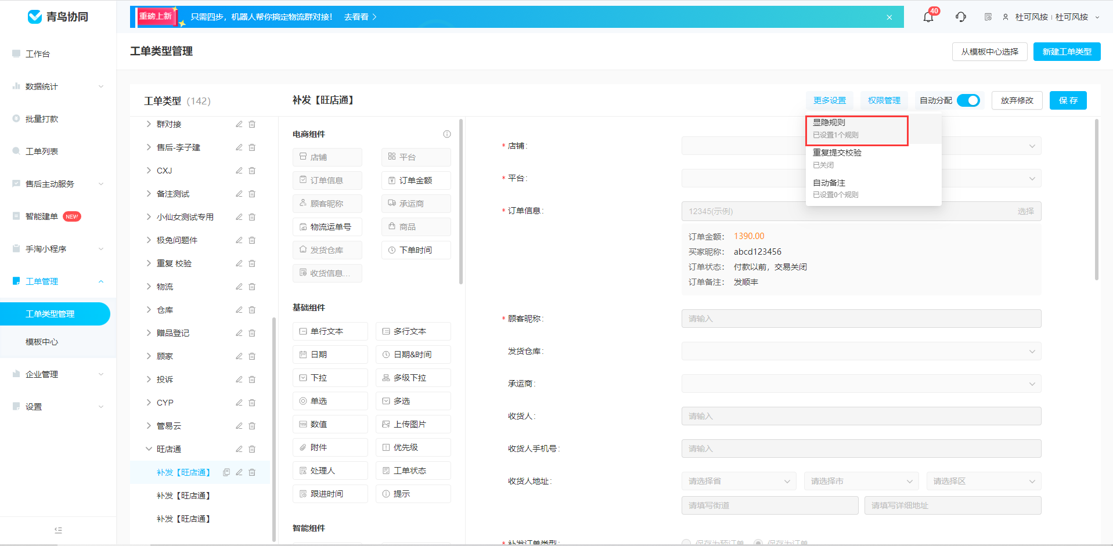Click the 新建工单类型 button

[x=1067, y=52]
